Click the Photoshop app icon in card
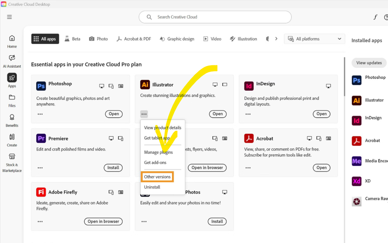Screen dimensions: 388x243 (x=41, y=86)
